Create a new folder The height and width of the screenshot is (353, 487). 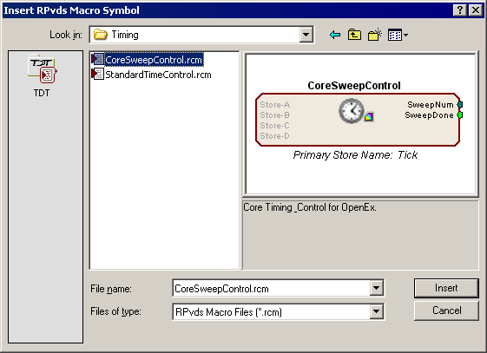click(x=374, y=35)
